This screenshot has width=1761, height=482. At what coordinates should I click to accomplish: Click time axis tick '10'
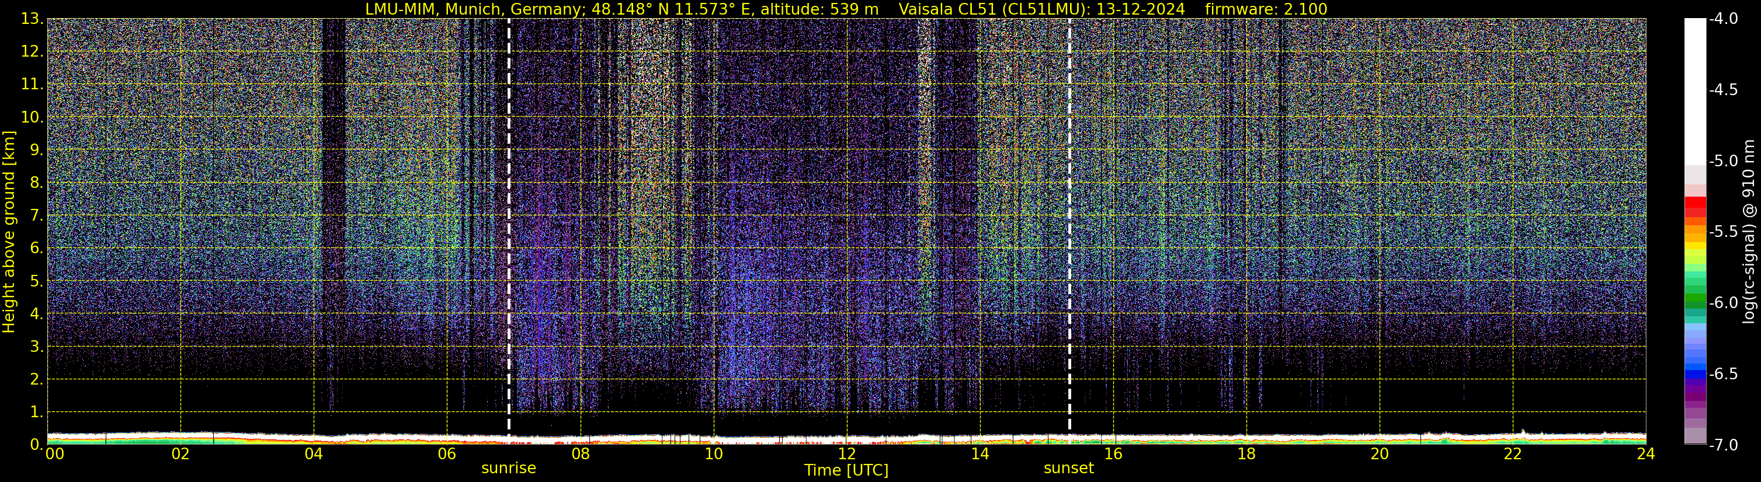(x=714, y=454)
